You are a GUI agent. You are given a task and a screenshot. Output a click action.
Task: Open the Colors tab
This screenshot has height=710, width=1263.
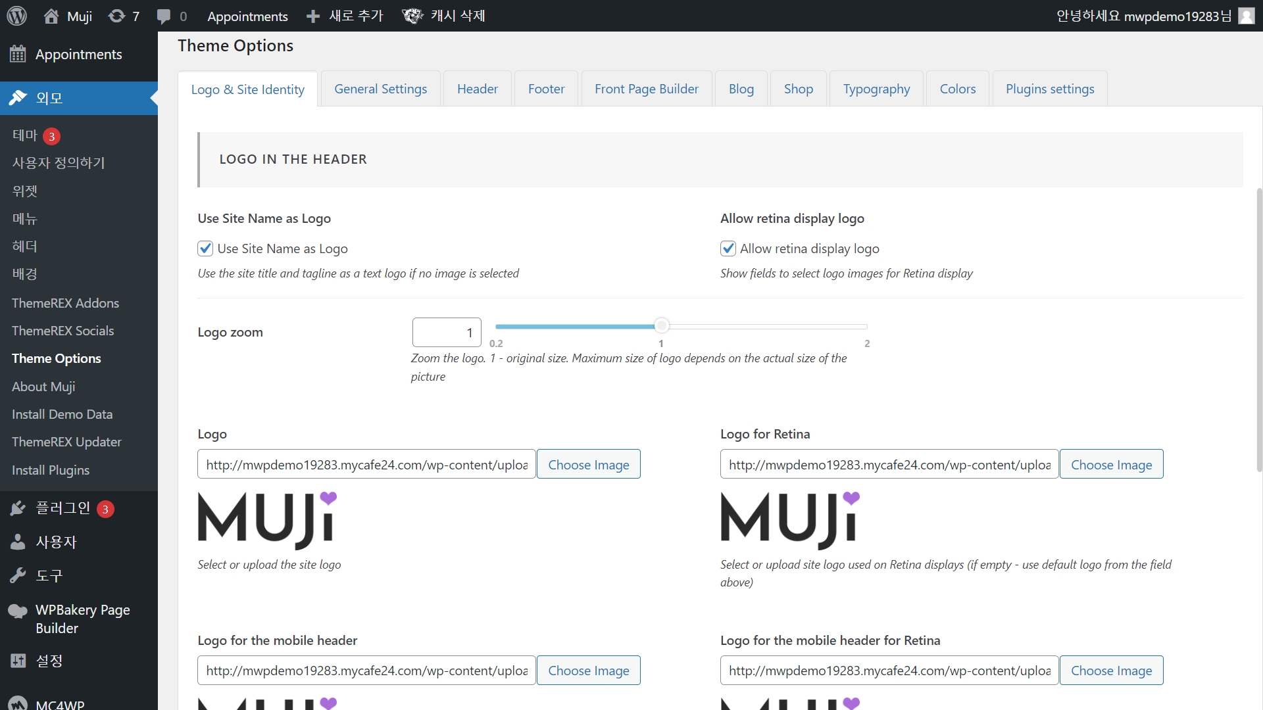point(958,89)
